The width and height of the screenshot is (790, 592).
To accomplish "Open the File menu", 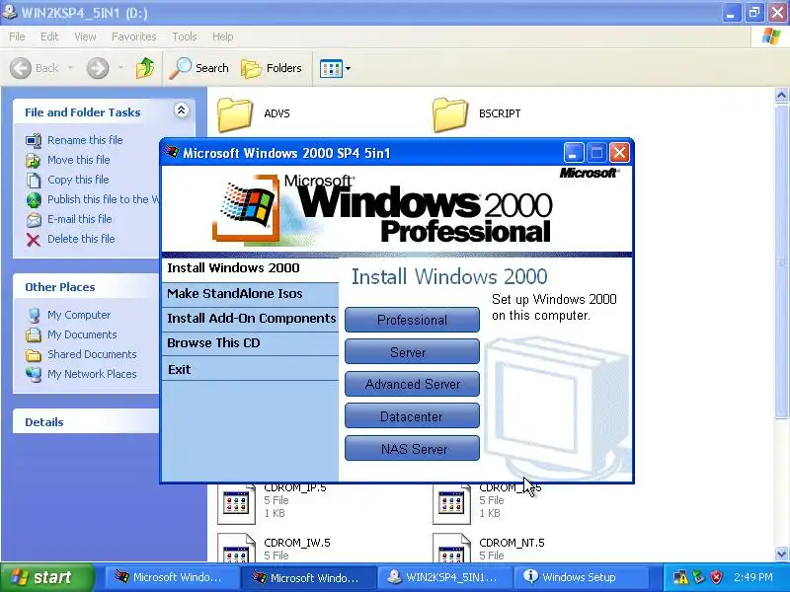I will coord(17,37).
